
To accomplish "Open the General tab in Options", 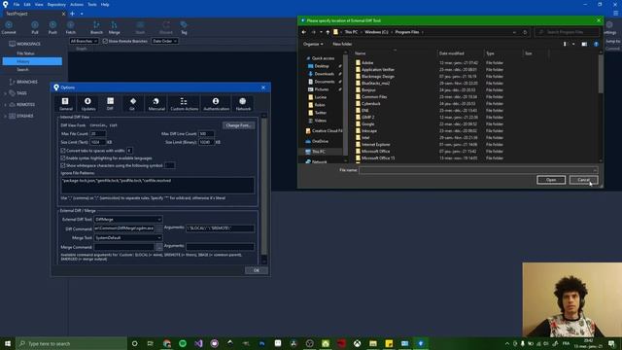I will 65,104.
